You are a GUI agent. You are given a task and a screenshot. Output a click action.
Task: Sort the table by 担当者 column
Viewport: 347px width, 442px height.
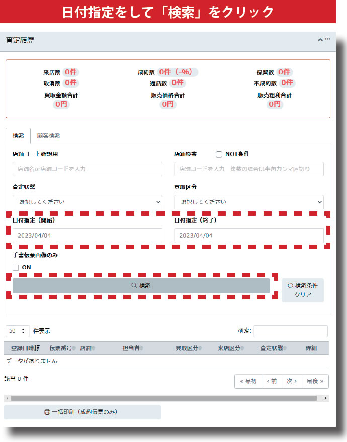coord(133,348)
